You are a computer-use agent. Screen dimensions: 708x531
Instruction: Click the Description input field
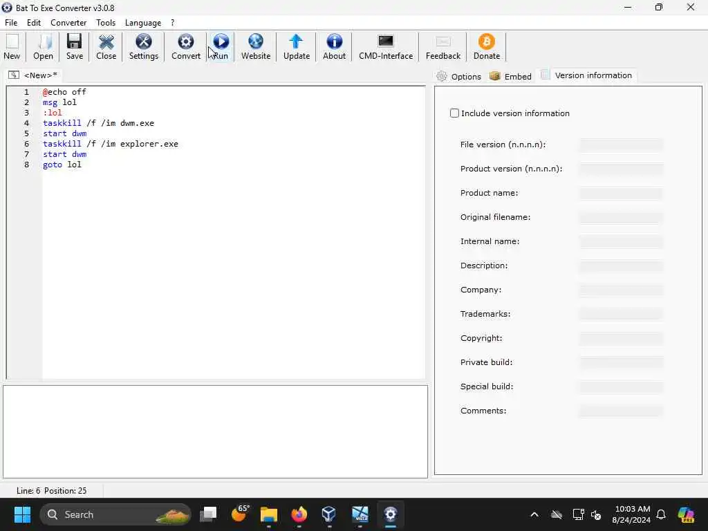(x=621, y=265)
